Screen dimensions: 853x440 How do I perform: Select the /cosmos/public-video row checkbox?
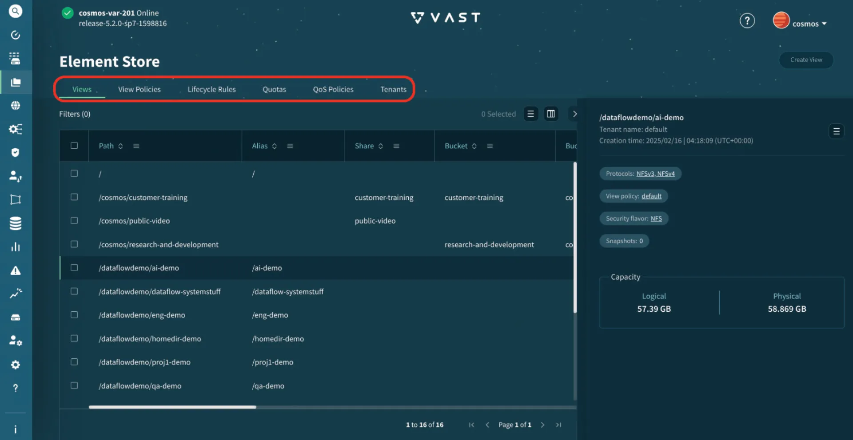click(74, 221)
